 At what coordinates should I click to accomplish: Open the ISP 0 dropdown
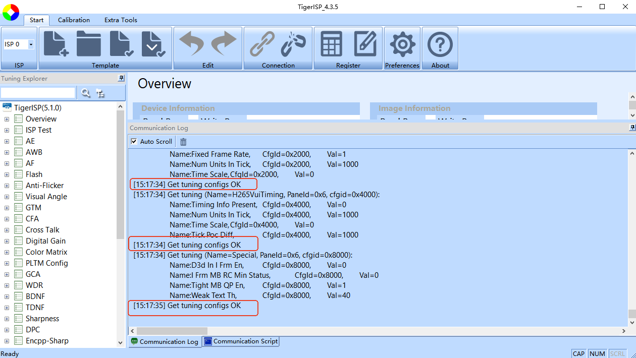click(x=31, y=44)
